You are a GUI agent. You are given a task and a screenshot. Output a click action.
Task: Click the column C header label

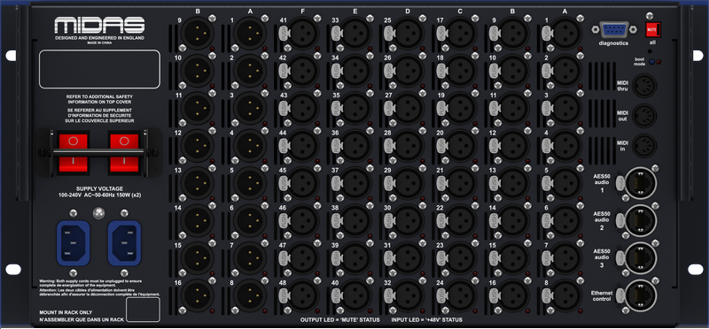[x=459, y=11]
